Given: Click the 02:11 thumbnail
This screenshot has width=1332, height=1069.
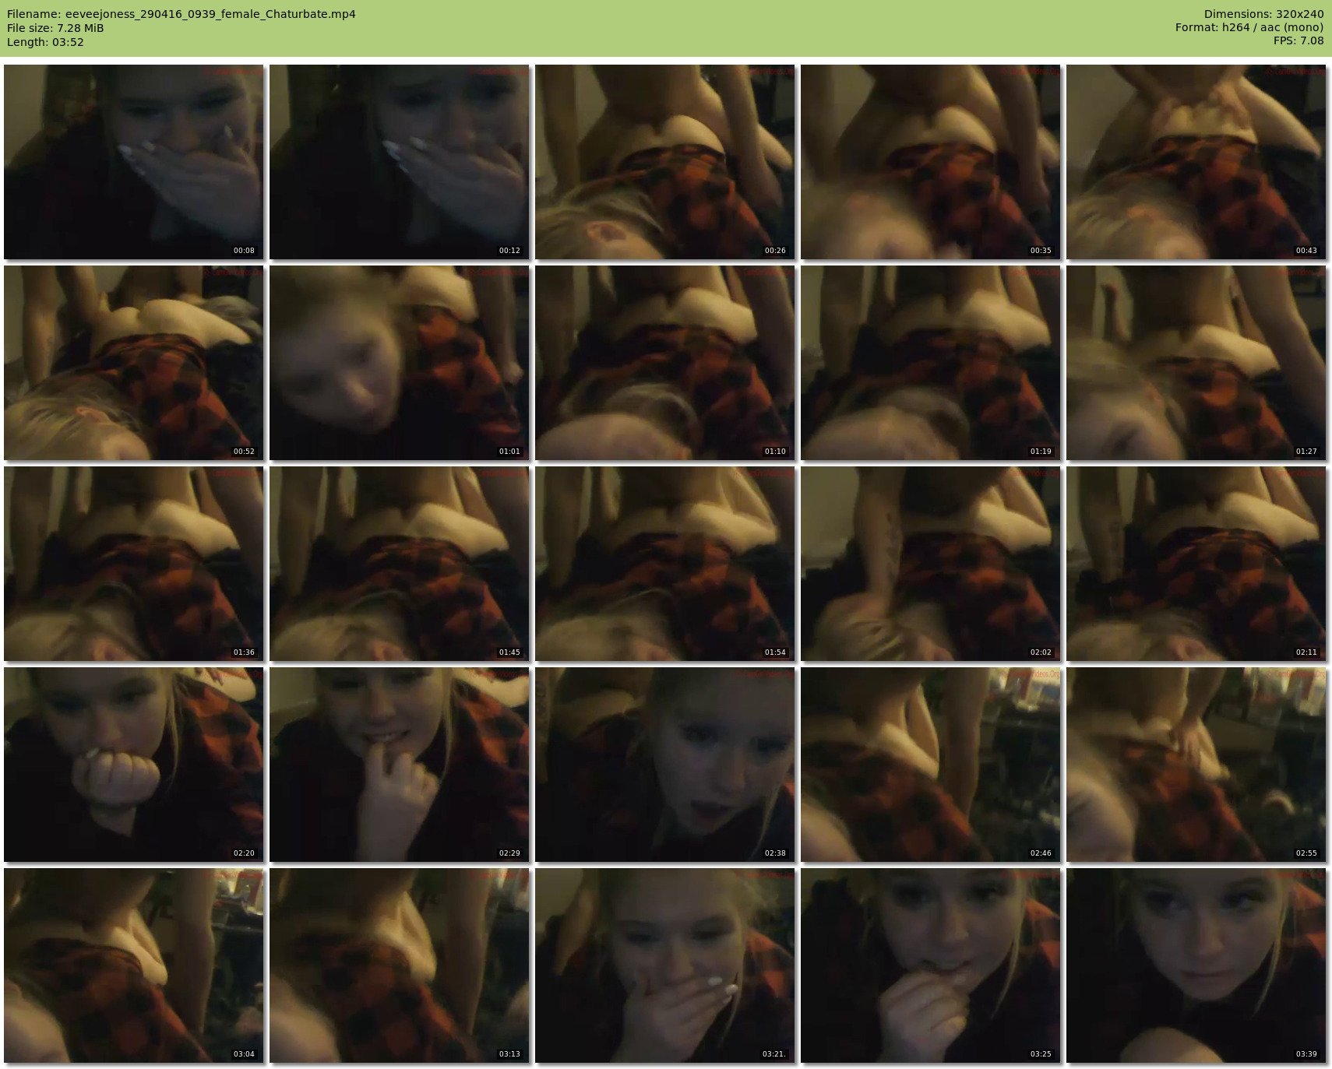Looking at the screenshot, I should click(x=1196, y=564).
